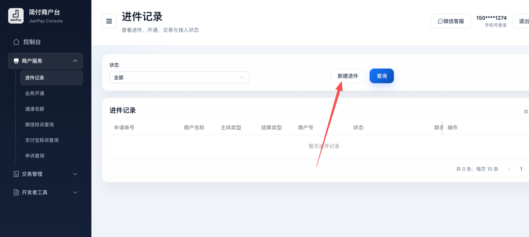Click the phone number 150****1274
Image resolution: width=529 pixels, height=237 pixels.
[x=491, y=18]
